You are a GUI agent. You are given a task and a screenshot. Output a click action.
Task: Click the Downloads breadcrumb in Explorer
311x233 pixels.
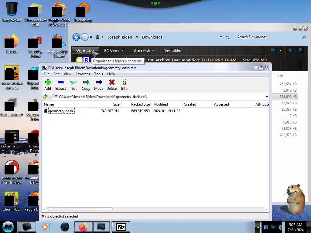[152, 37]
